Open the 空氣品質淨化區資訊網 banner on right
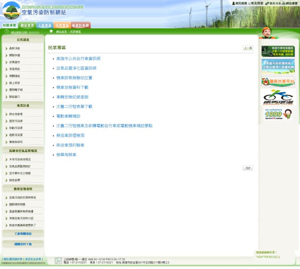The image size is (300, 269). click(x=278, y=66)
